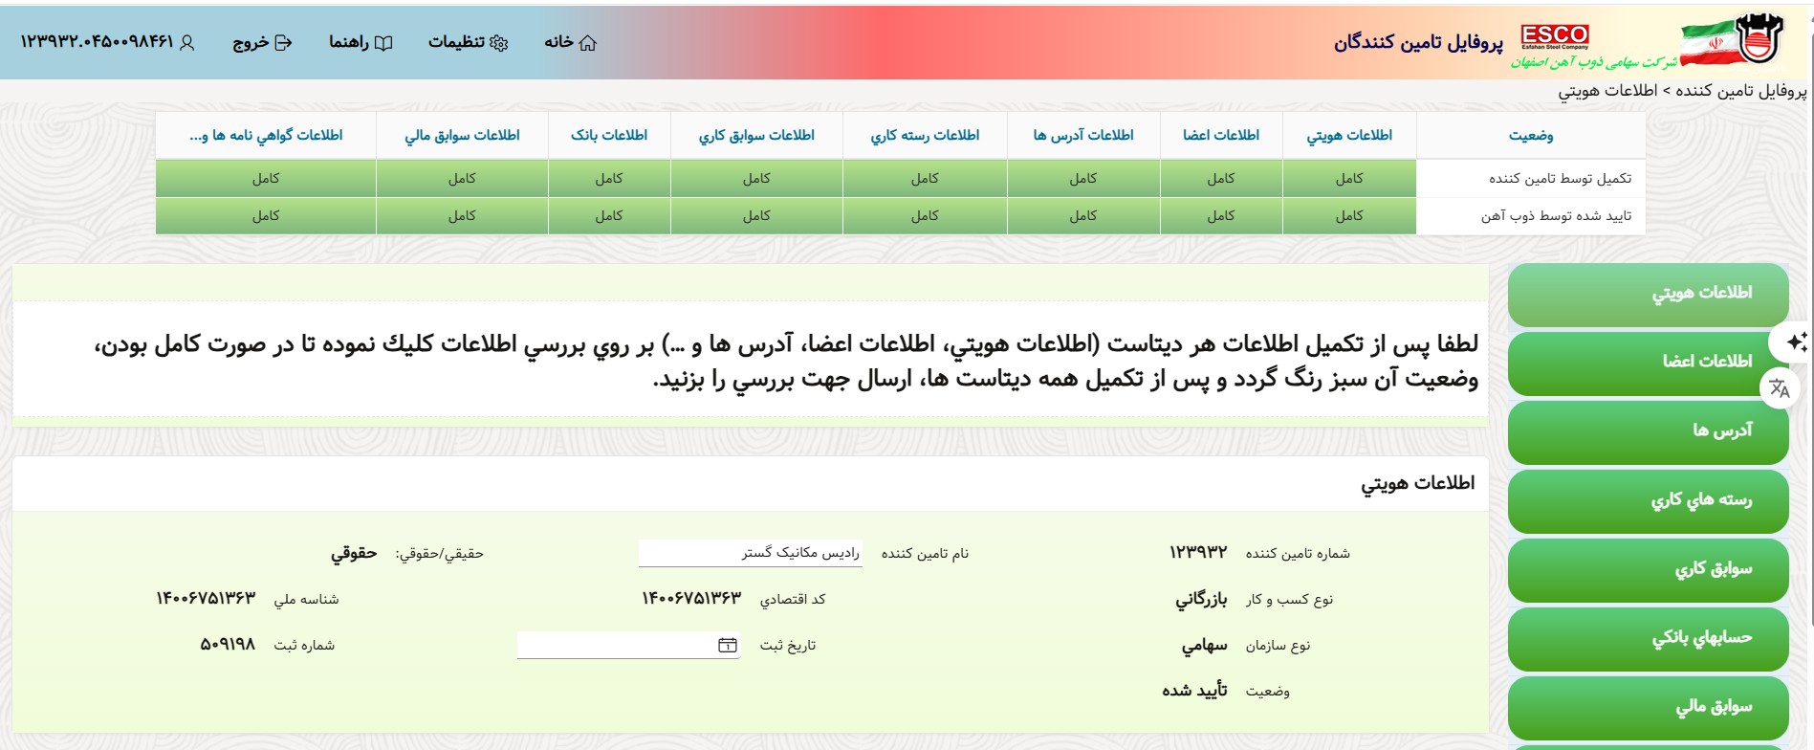Image resolution: width=1814 pixels, height=750 pixels.
Task: Open the رسته هاي كاري sidebar button
Action: [1649, 500]
